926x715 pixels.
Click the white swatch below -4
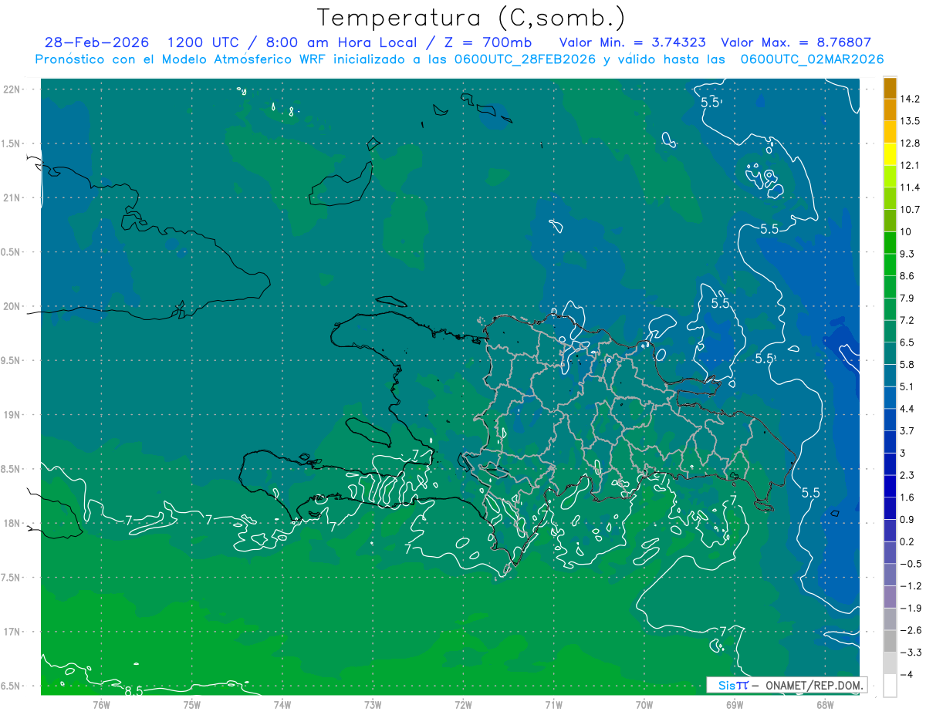click(890, 686)
